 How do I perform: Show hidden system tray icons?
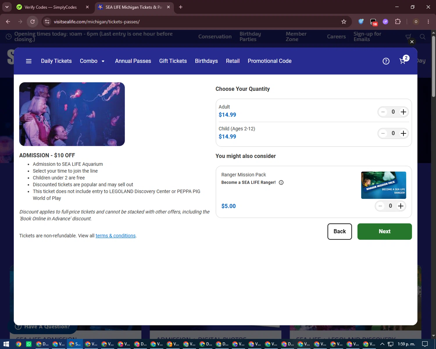(x=382, y=344)
